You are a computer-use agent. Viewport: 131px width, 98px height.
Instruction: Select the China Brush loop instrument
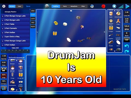click(x=118, y=14)
